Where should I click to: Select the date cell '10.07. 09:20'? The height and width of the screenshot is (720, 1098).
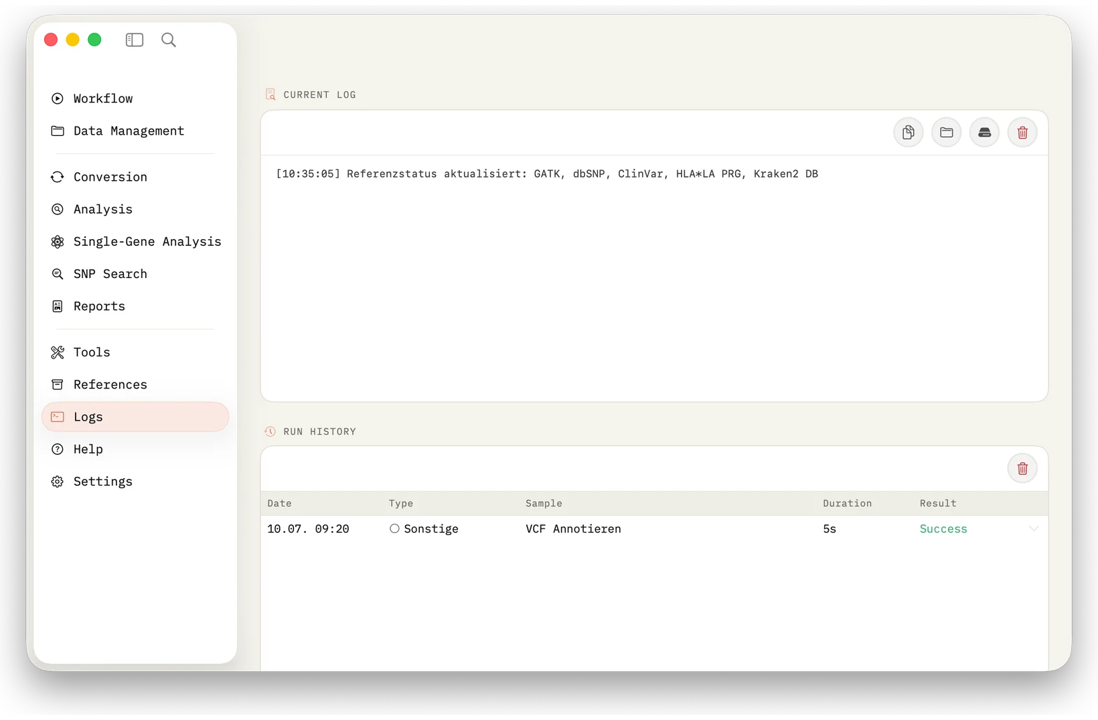point(308,528)
